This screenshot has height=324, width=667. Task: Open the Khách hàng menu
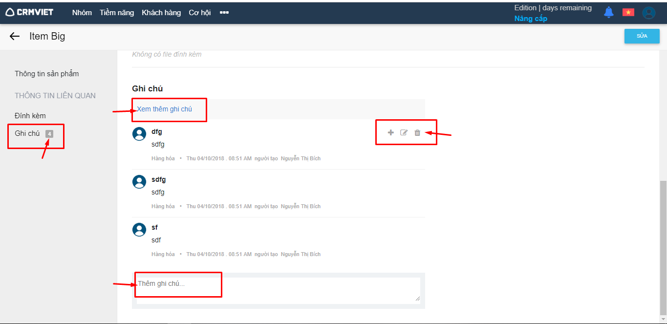click(161, 13)
